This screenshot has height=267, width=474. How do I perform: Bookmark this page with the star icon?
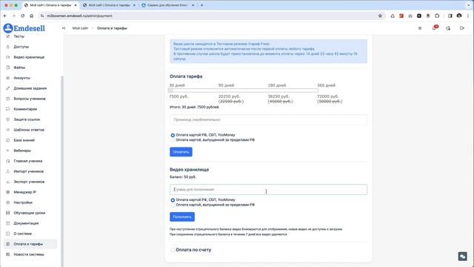380,16
